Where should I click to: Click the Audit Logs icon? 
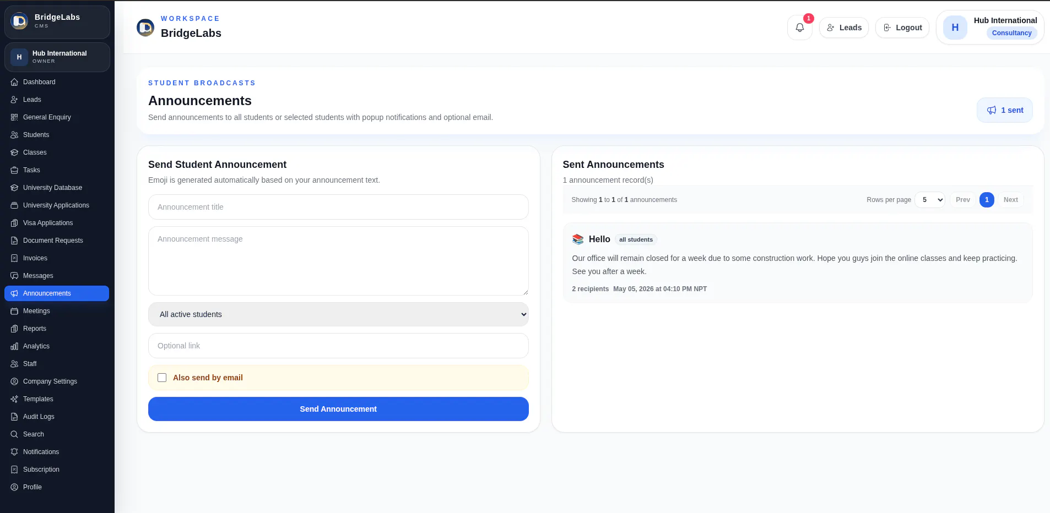(14, 417)
